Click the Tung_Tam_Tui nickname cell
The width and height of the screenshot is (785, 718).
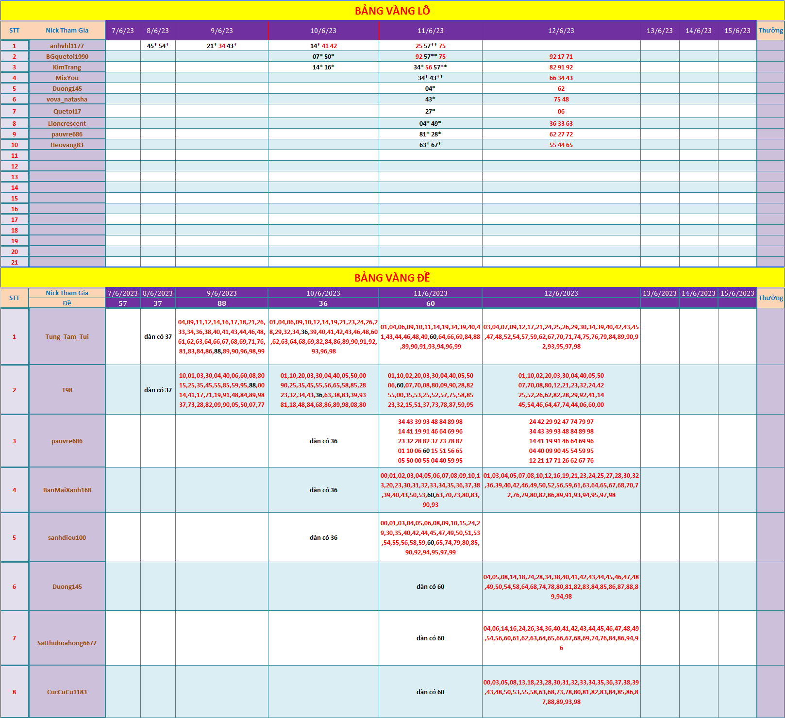tap(67, 336)
